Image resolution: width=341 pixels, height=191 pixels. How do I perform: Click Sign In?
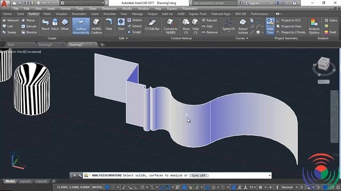coord(252,3)
